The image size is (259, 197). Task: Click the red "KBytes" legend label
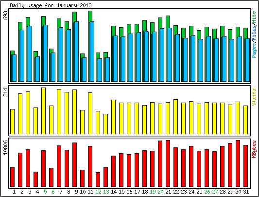pos(254,149)
